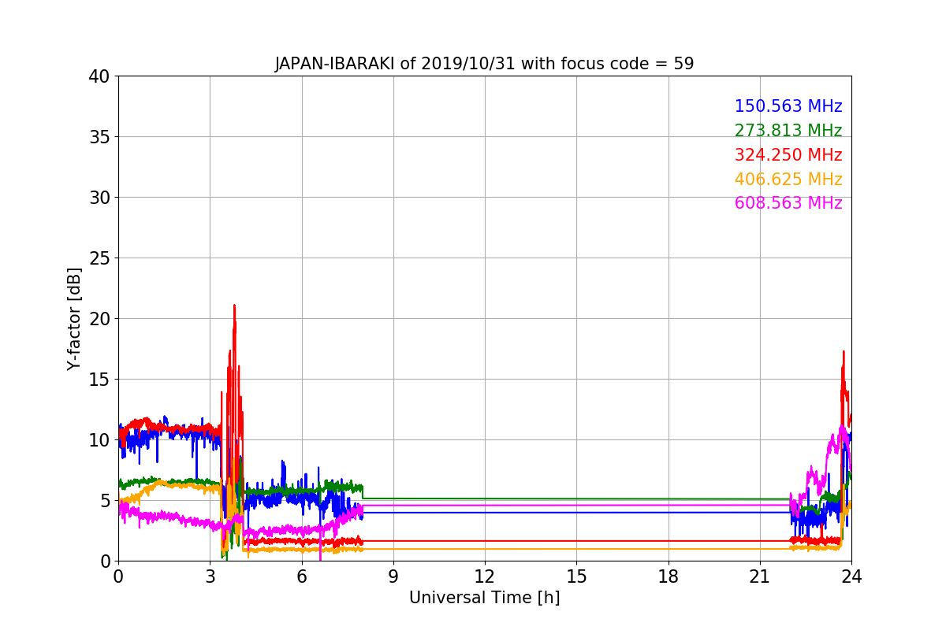Click the y-axis tick label 30
The image size is (946, 630).
99,198
